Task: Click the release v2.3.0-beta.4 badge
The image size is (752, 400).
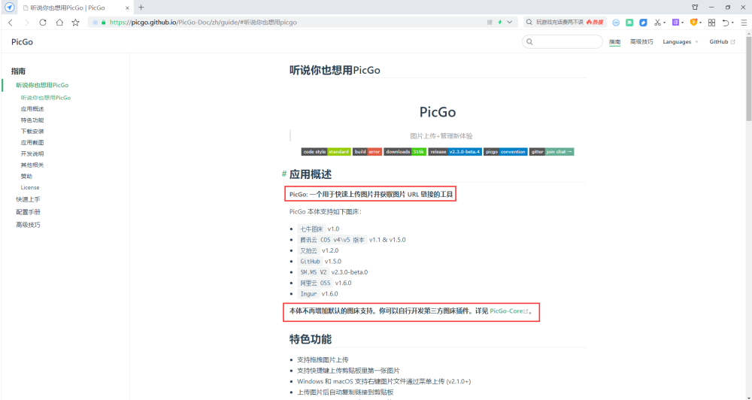Action: click(x=455, y=152)
